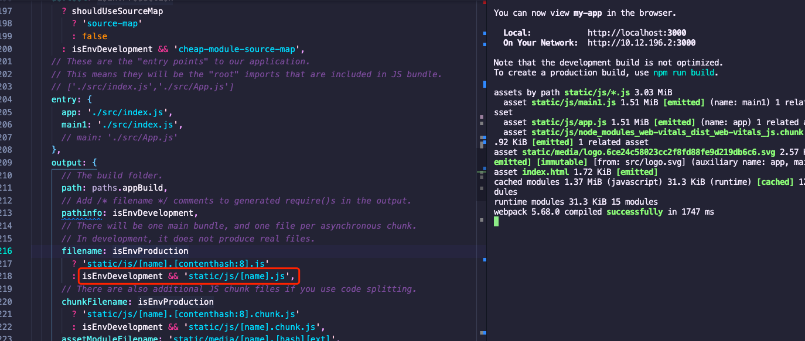Image resolution: width=805 pixels, height=341 pixels.
Task: Click 'static/js/main1.js' asset in terminal
Action: pos(574,102)
